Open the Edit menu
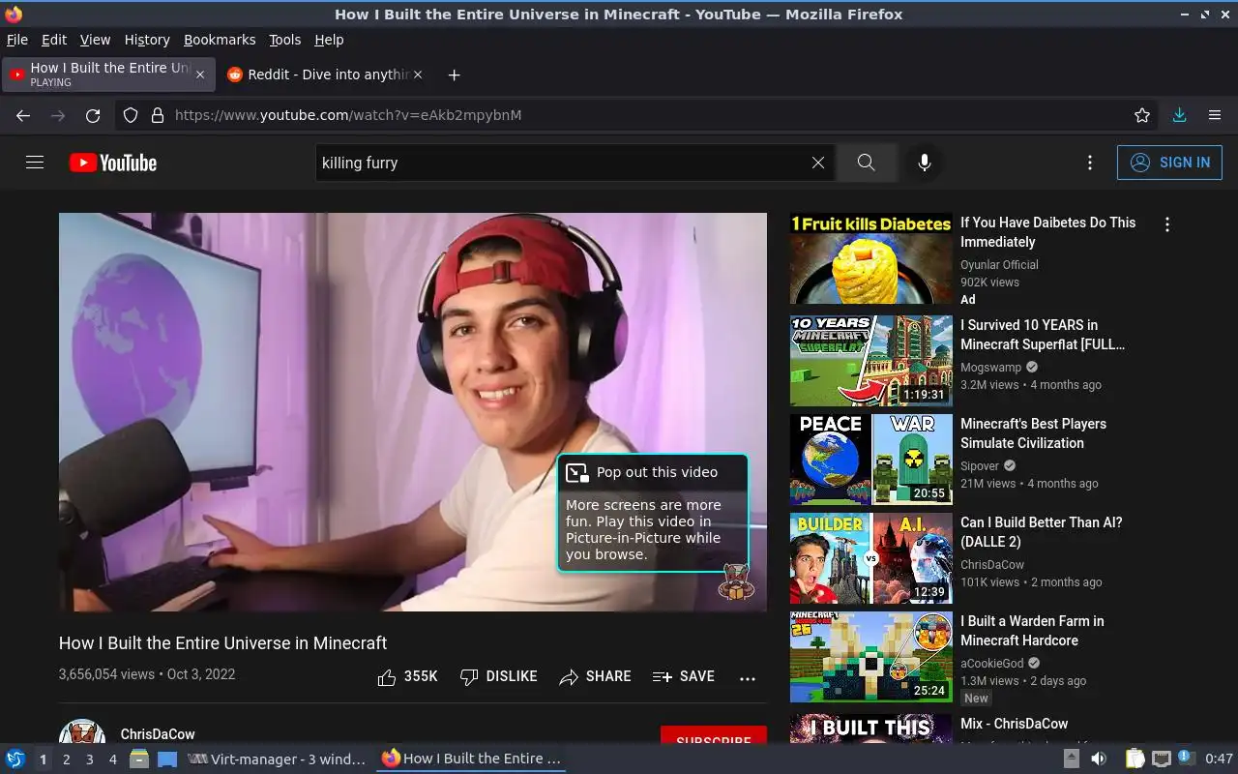Image resolution: width=1238 pixels, height=774 pixels. [54, 40]
